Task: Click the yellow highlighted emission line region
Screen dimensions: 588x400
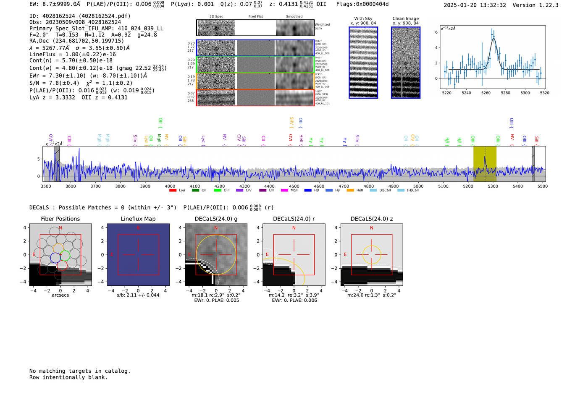Action: point(485,164)
